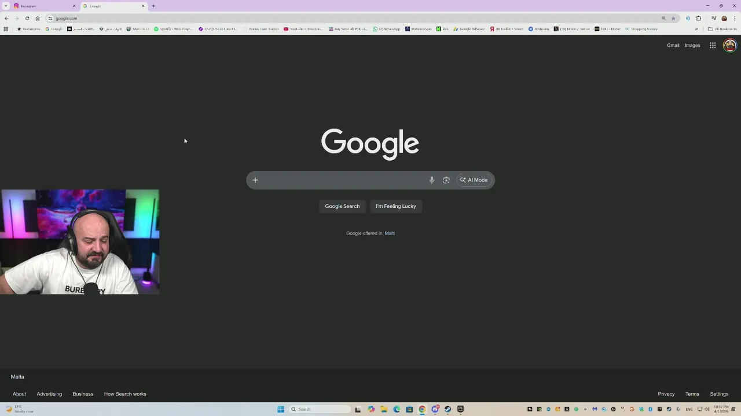View site information icon in address bar
The image size is (741, 416).
coord(50,18)
